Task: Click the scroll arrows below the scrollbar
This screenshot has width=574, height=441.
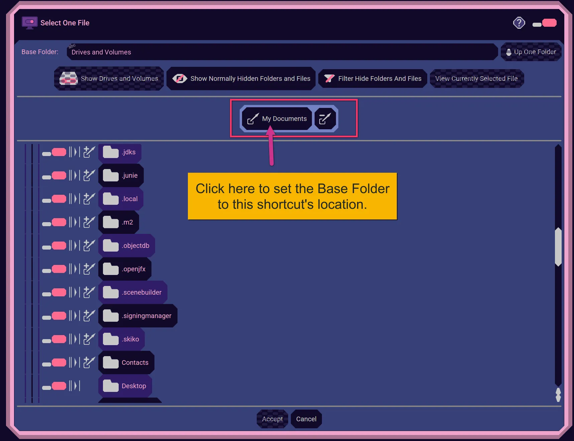Action: (x=558, y=395)
